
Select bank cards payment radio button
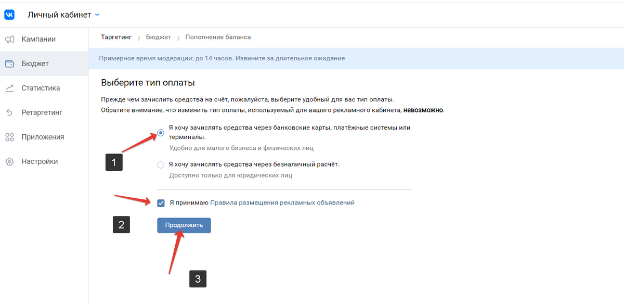(161, 133)
